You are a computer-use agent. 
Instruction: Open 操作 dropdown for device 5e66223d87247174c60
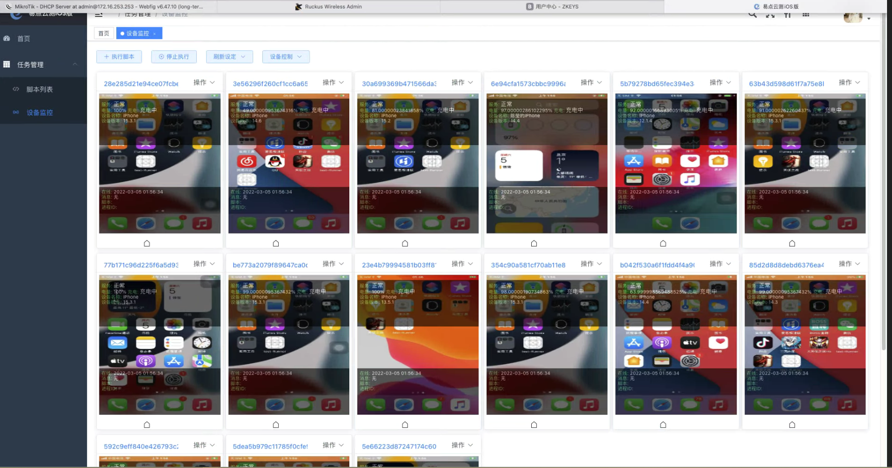click(463, 445)
